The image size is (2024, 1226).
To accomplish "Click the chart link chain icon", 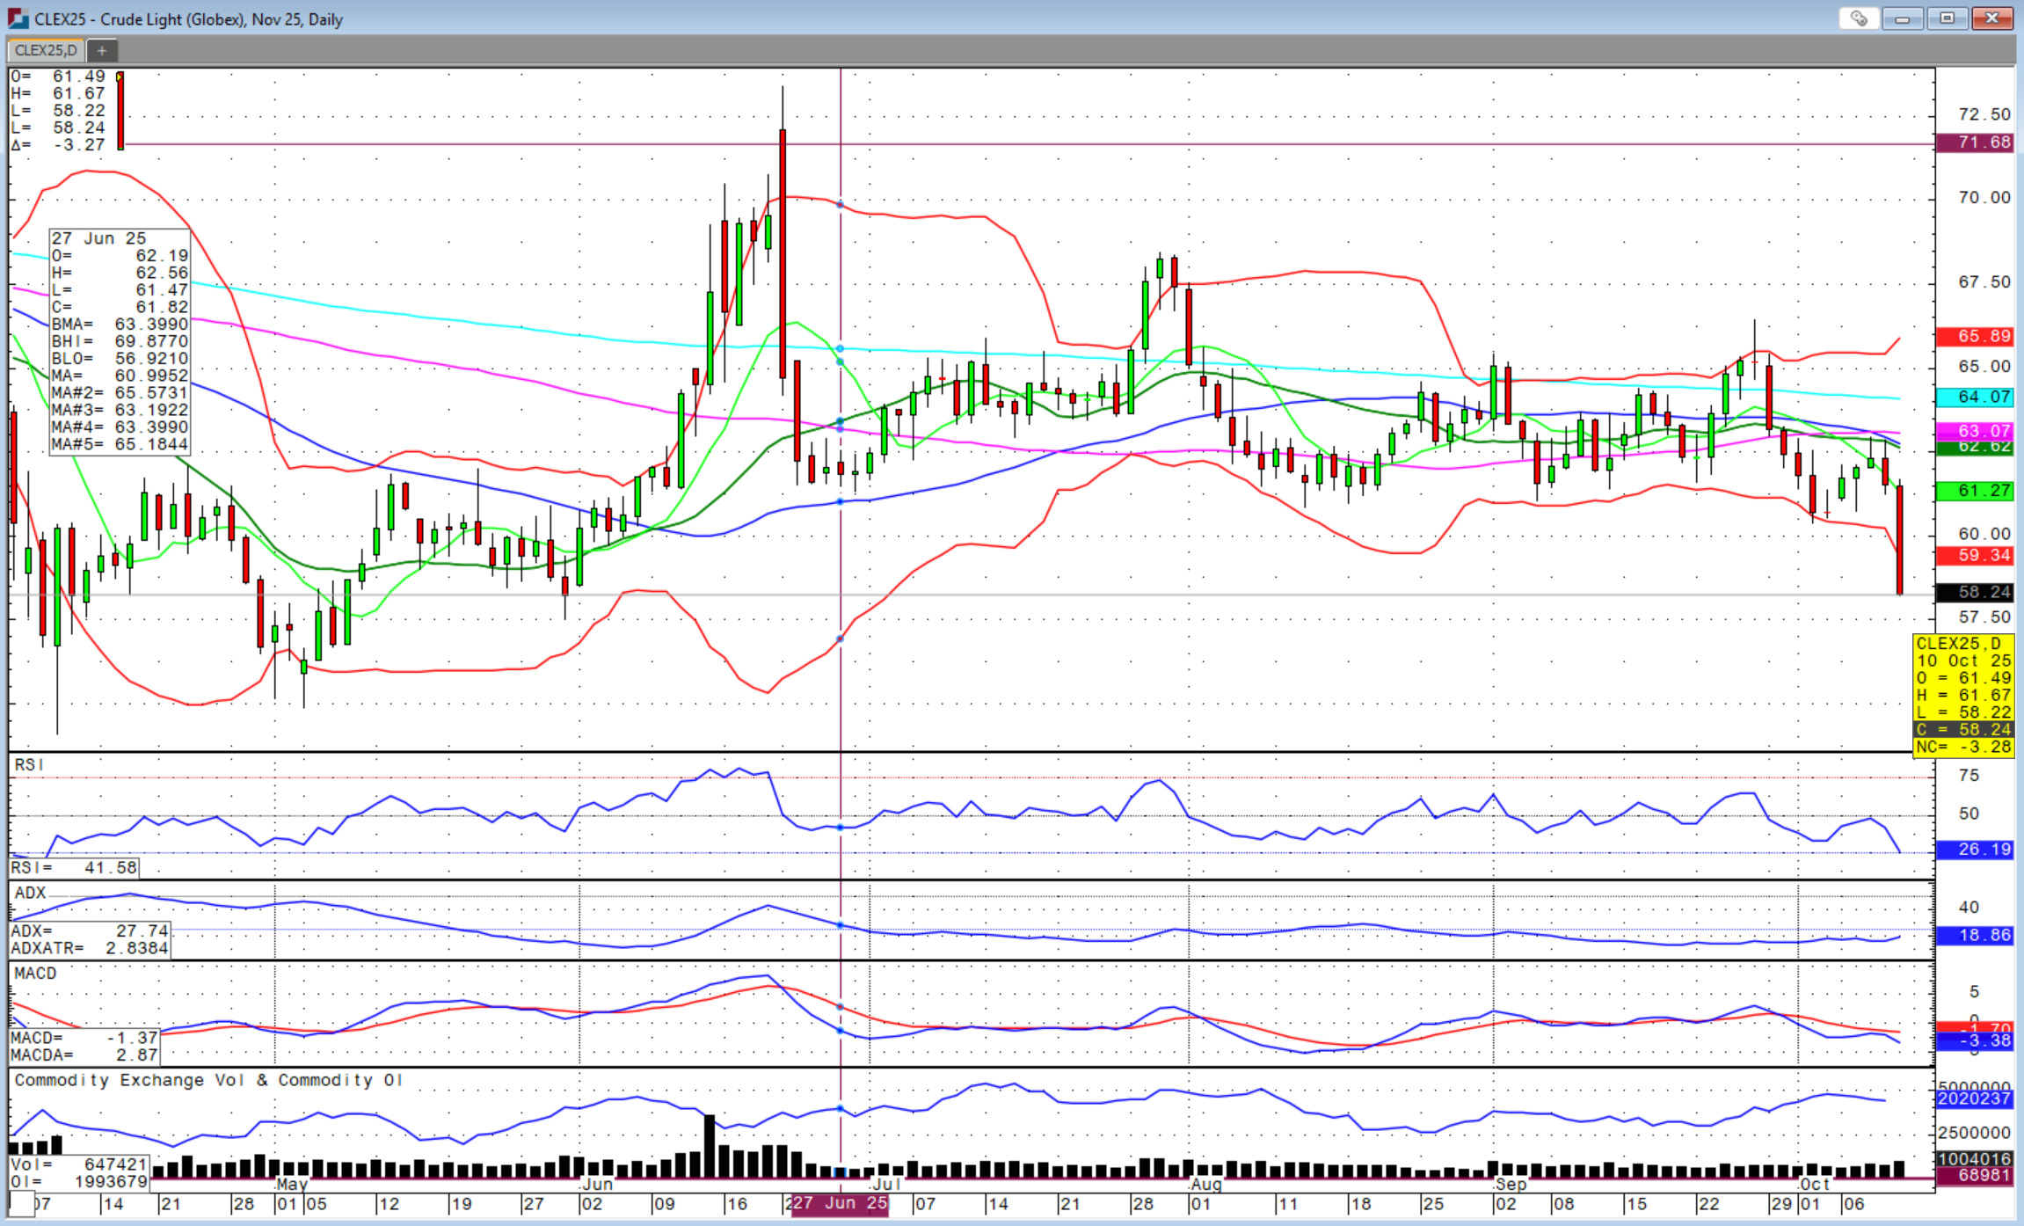I will tap(1858, 18).
